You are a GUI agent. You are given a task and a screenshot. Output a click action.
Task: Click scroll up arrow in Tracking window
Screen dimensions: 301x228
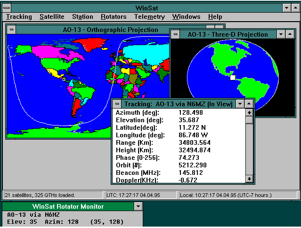coord(249,113)
